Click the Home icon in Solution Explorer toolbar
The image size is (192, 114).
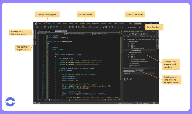(130, 34)
